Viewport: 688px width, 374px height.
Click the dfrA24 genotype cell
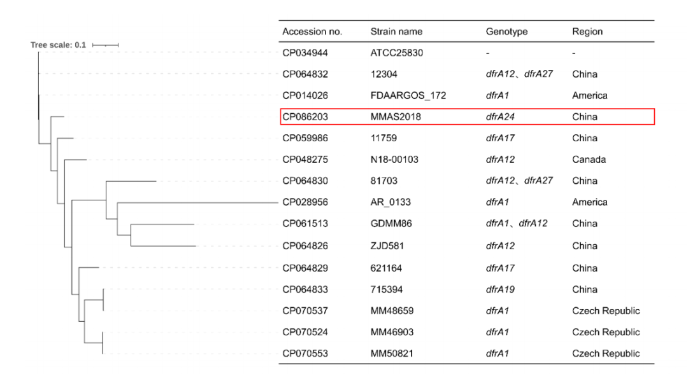500,117
